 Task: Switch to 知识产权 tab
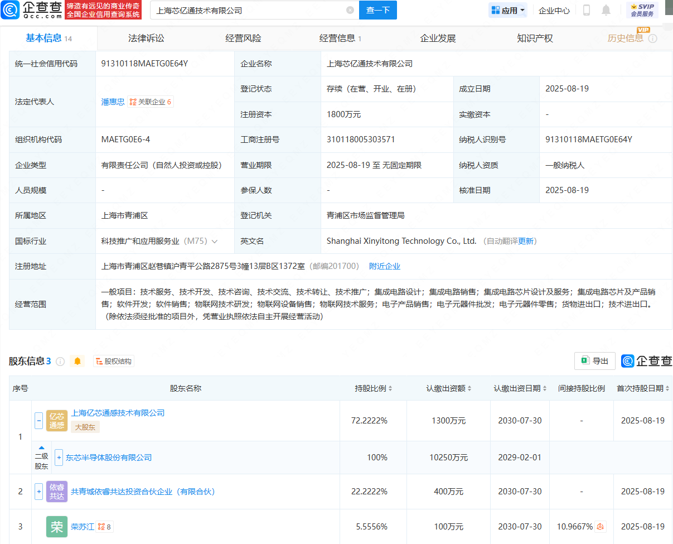535,38
